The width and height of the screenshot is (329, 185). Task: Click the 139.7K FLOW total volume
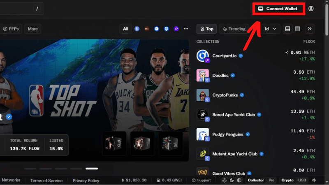click(x=25, y=148)
